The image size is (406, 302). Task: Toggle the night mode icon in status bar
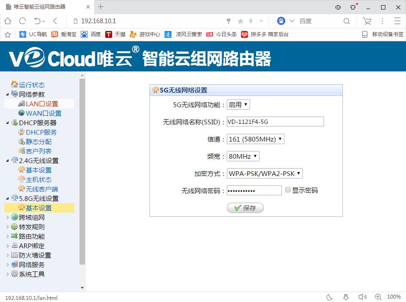329,297
